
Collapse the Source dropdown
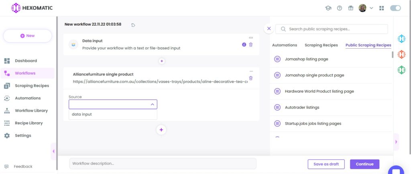153,104
